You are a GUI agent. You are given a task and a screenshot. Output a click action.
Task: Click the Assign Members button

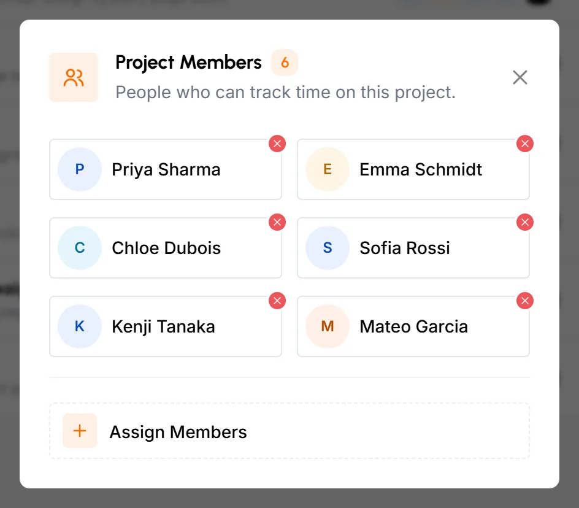pyautogui.click(x=289, y=431)
